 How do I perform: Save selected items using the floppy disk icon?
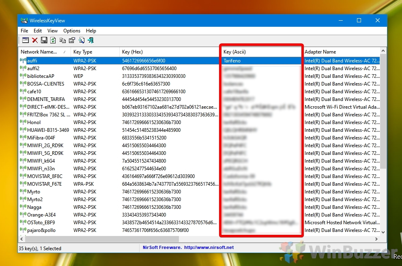pyautogui.click(x=44, y=40)
